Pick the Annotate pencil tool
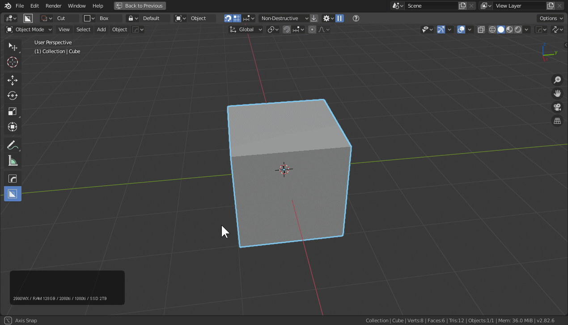The width and height of the screenshot is (568, 325). tap(13, 145)
